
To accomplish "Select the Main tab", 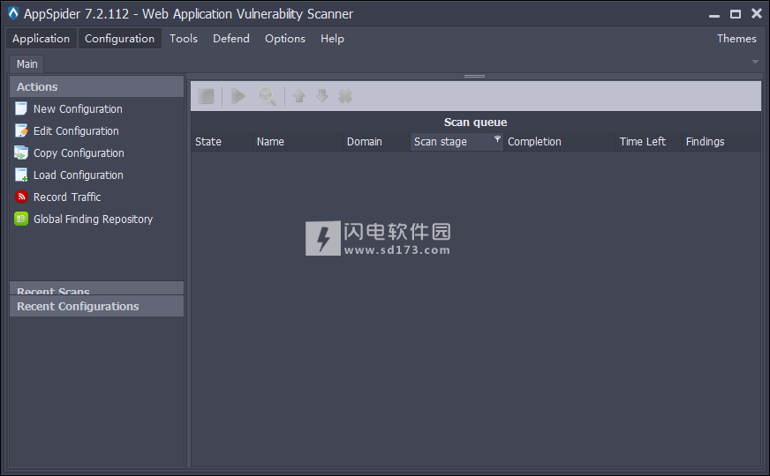I will tap(27, 64).
